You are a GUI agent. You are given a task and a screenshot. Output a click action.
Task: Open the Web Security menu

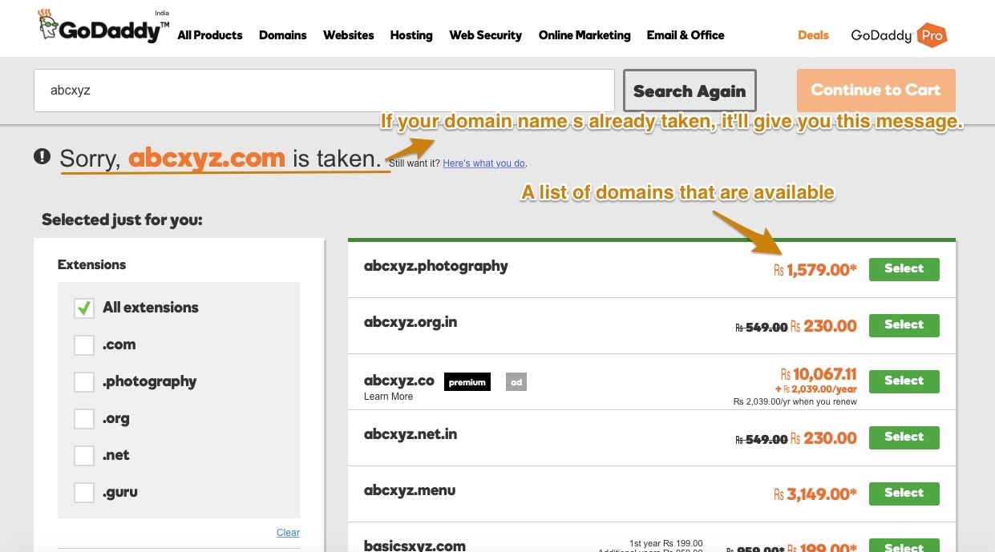click(486, 35)
